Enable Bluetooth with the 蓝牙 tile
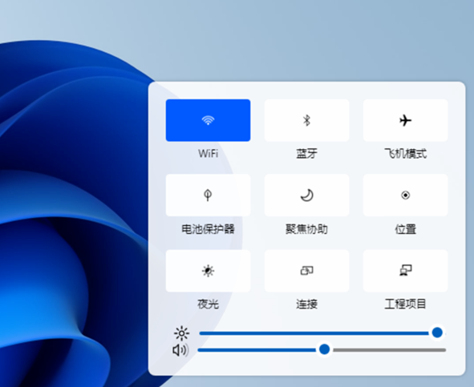 [x=306, y=120]
